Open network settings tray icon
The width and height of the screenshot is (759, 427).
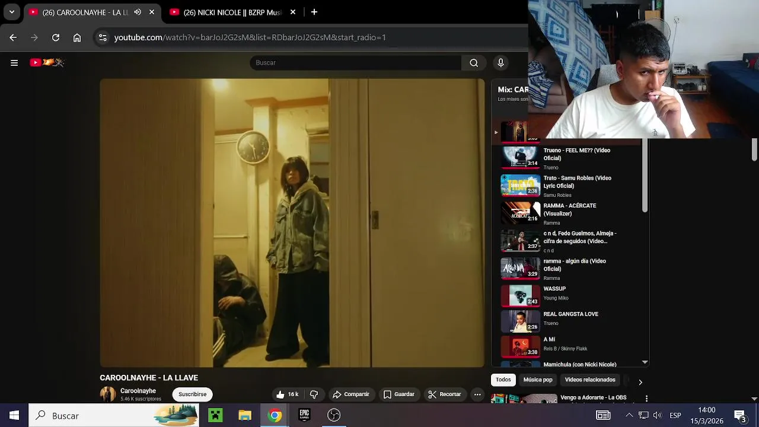[x=643, y=415]
